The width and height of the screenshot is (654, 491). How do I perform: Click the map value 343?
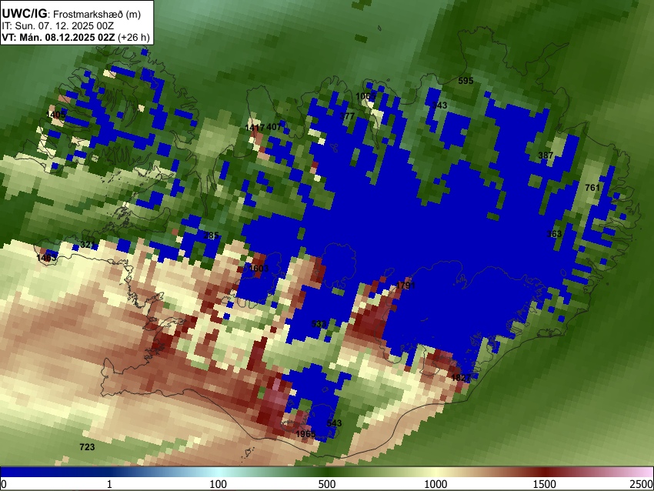point(439,105)
